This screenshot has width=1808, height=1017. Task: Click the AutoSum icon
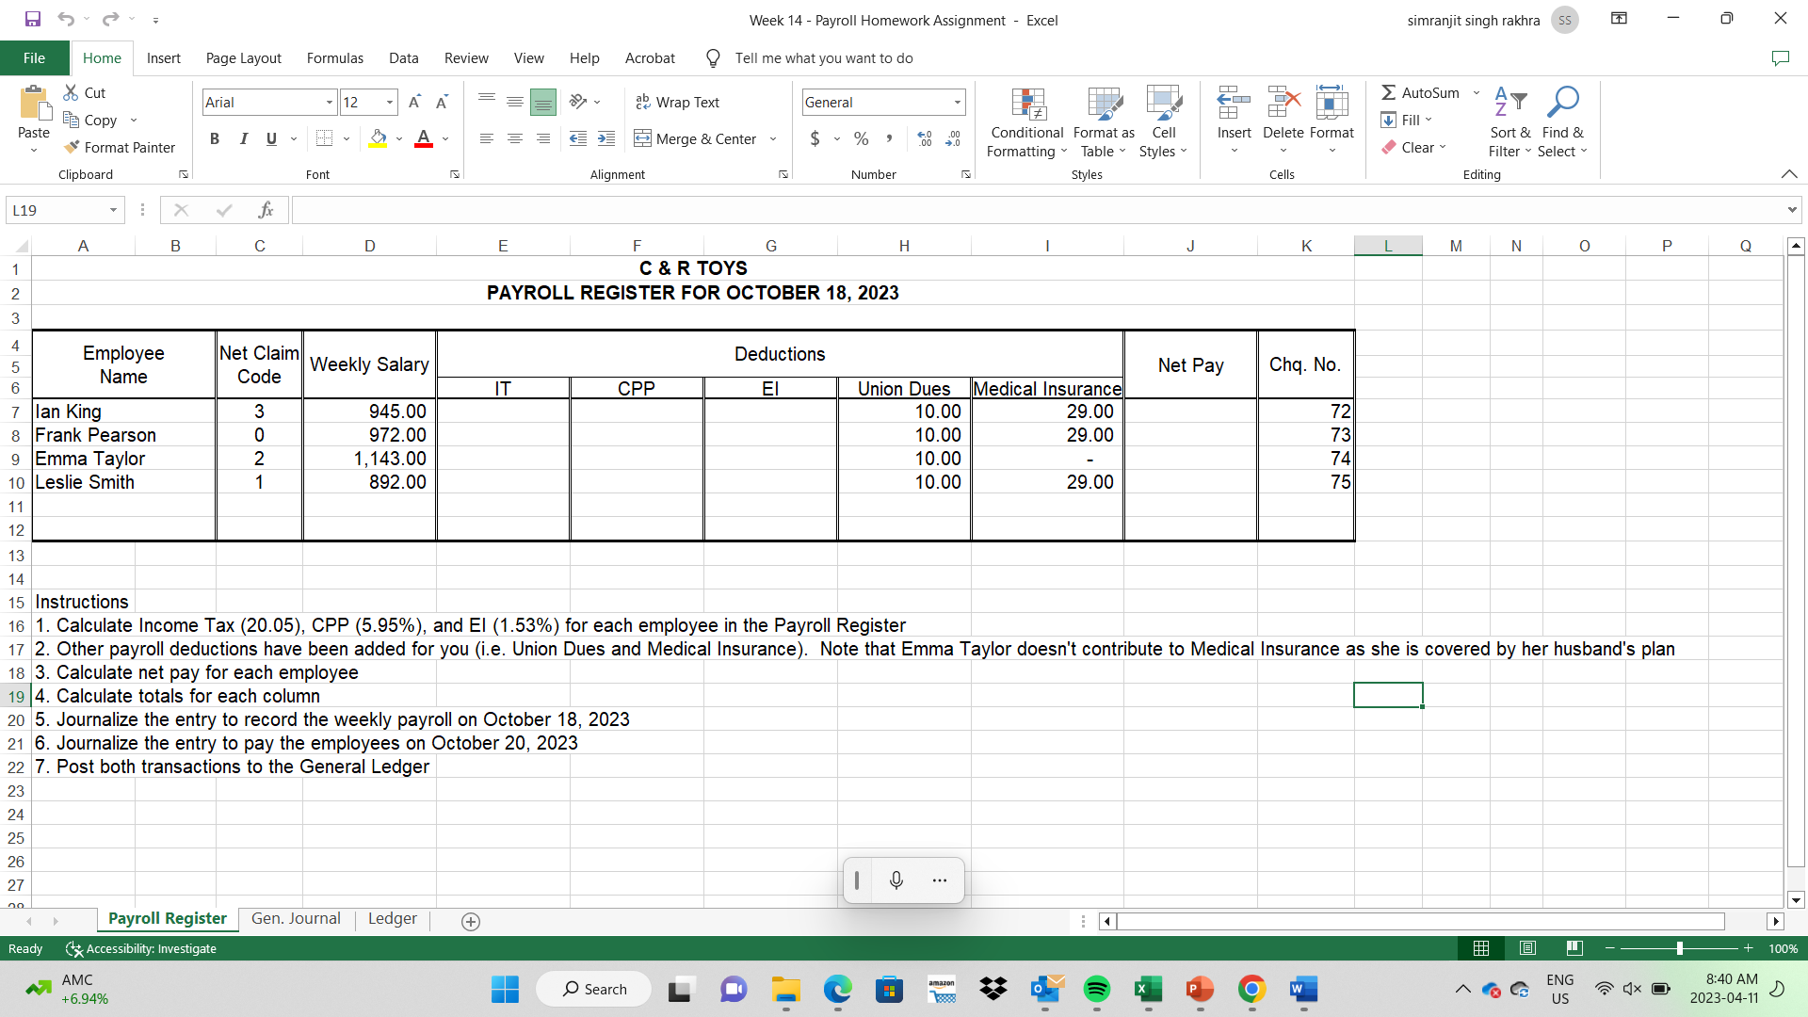1390,92
